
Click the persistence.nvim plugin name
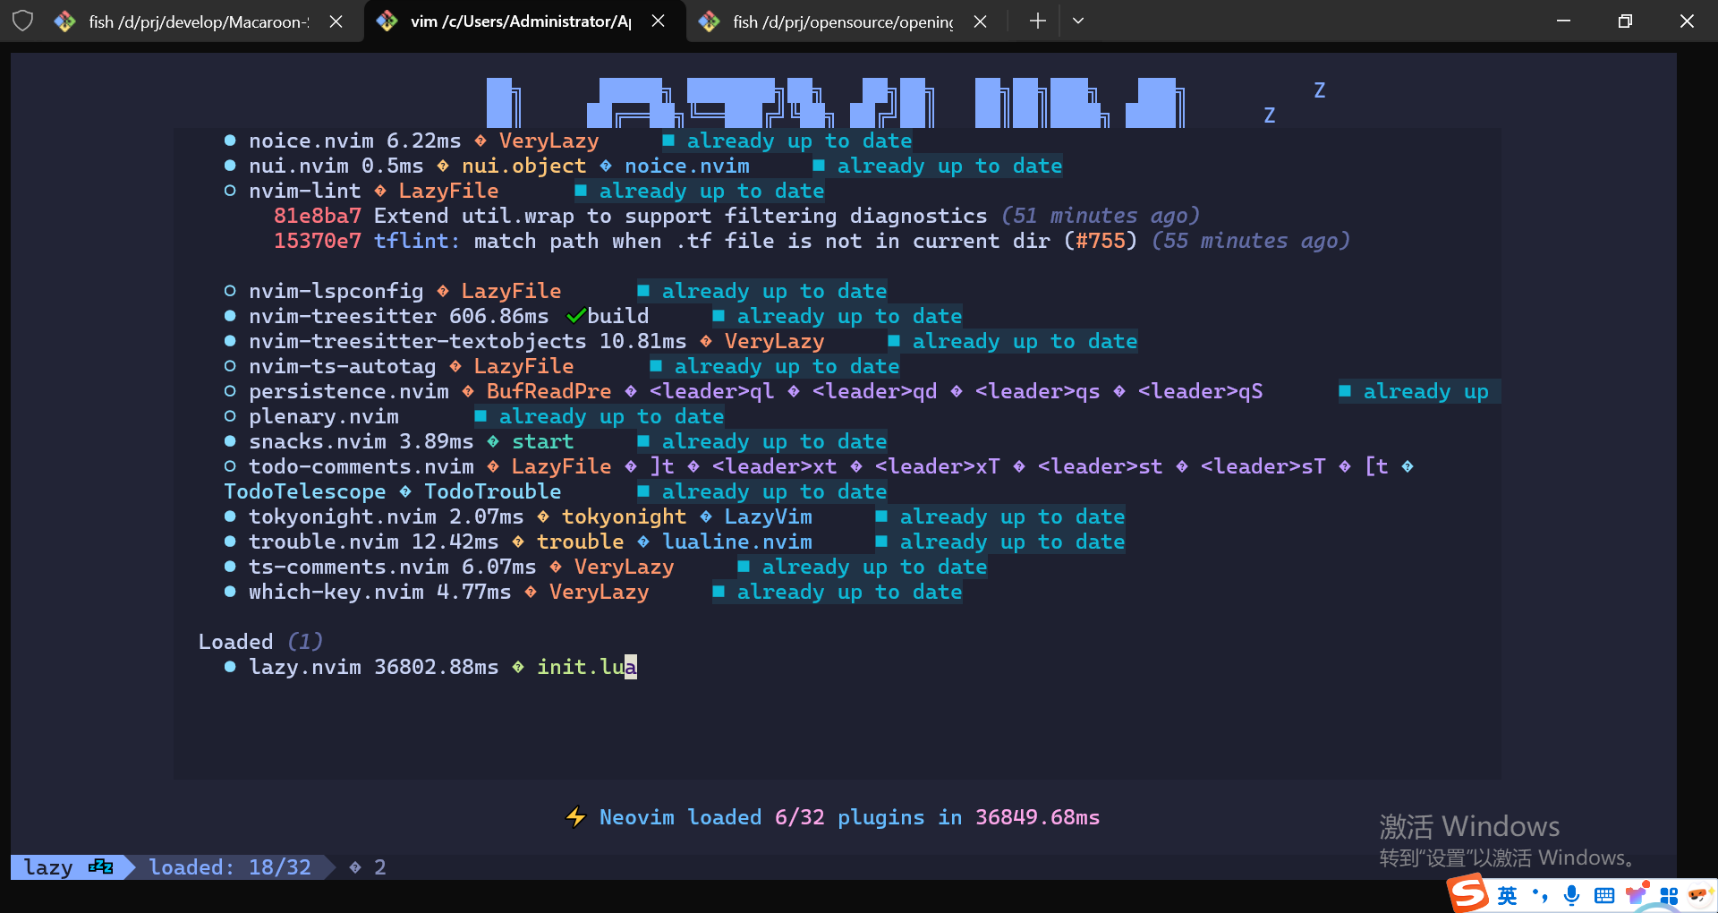[x=349, y=391]
